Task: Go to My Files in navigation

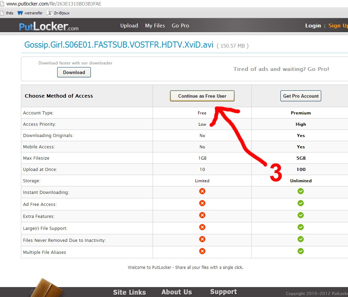Action: pos(155,26)
